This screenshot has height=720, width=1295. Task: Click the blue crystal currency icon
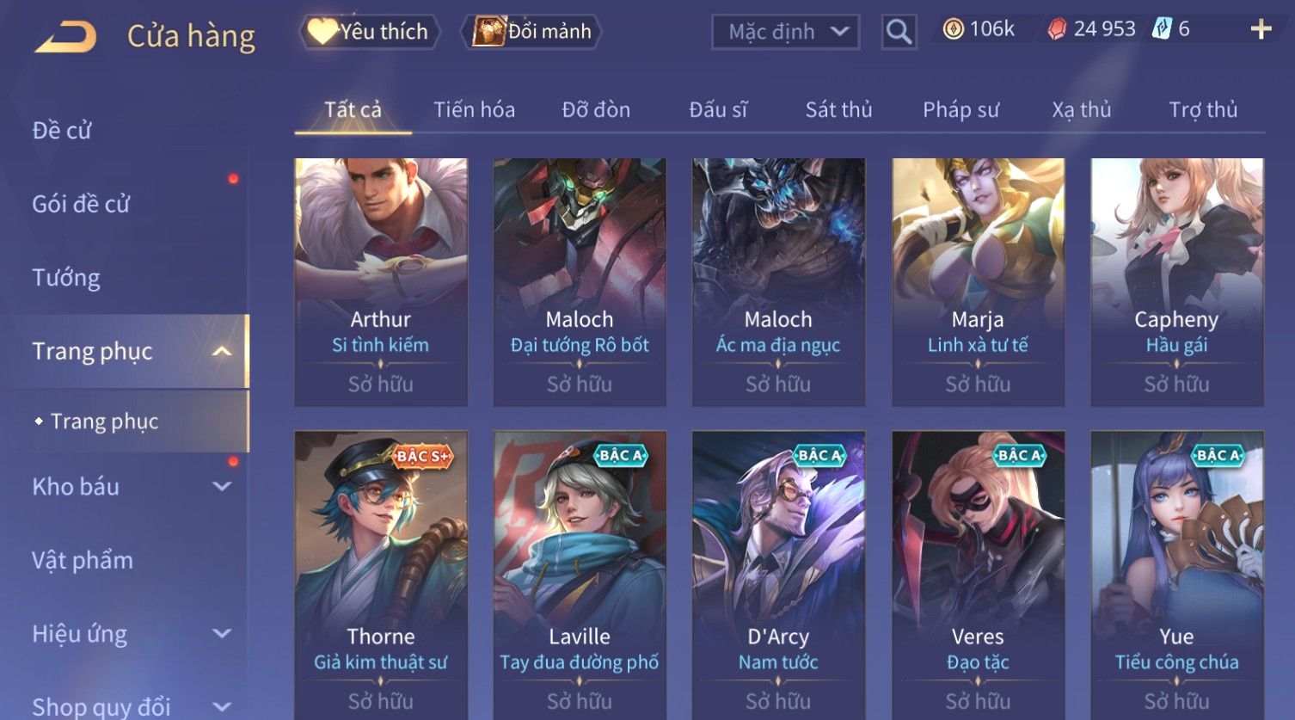tap(1162, 29)
